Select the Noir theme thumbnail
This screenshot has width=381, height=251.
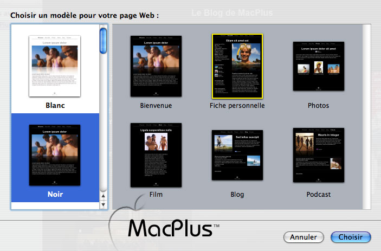coord(55,155)
